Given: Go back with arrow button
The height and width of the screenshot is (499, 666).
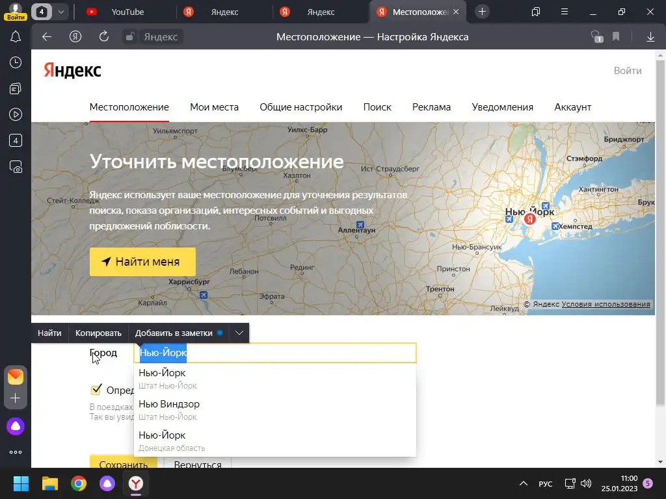Looking at the screenshot, I should pyautogui.click(x=47, y=37).
